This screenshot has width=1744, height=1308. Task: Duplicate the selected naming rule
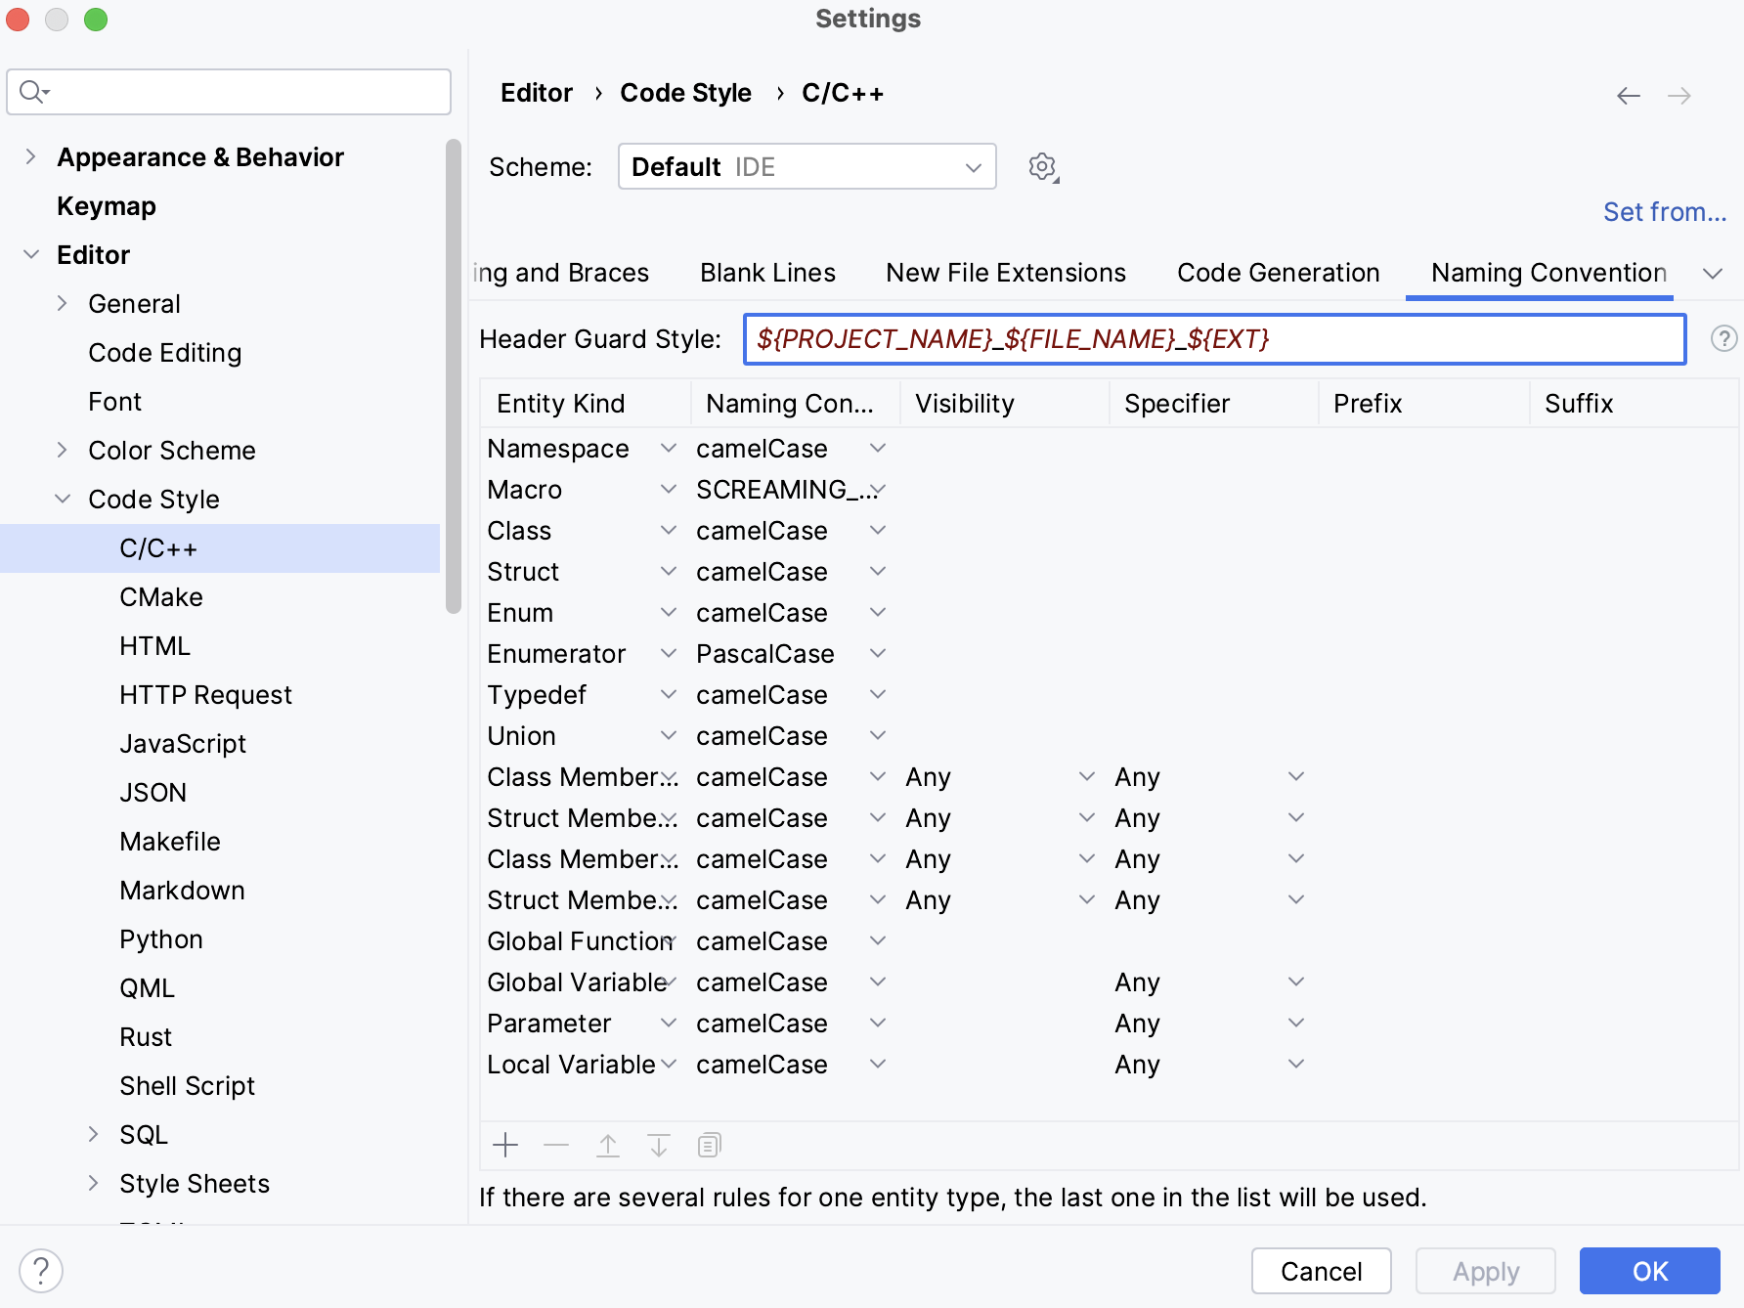709,1145
